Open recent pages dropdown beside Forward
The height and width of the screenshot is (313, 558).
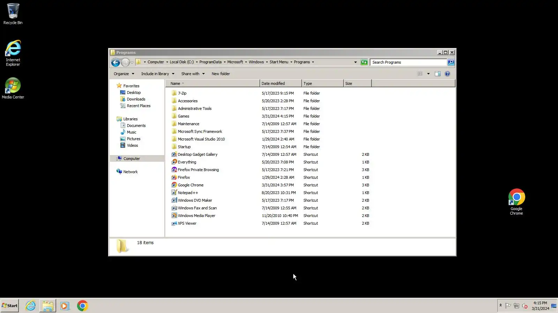point(132,63)
